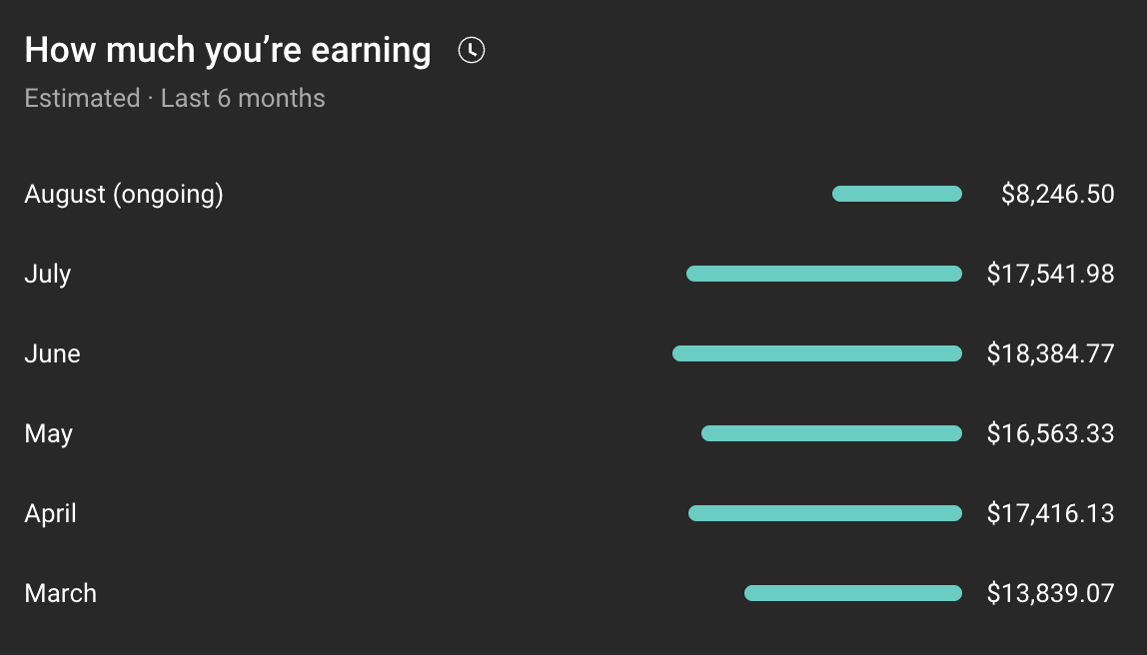Click the "Estimated · Last 6 months" subtitle
The height and width of the screenshot is (655, 1147).
click(x=175, y=99)
